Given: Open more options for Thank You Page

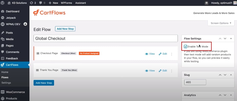Looking at the screenshot, I should (x=172, y=71).
